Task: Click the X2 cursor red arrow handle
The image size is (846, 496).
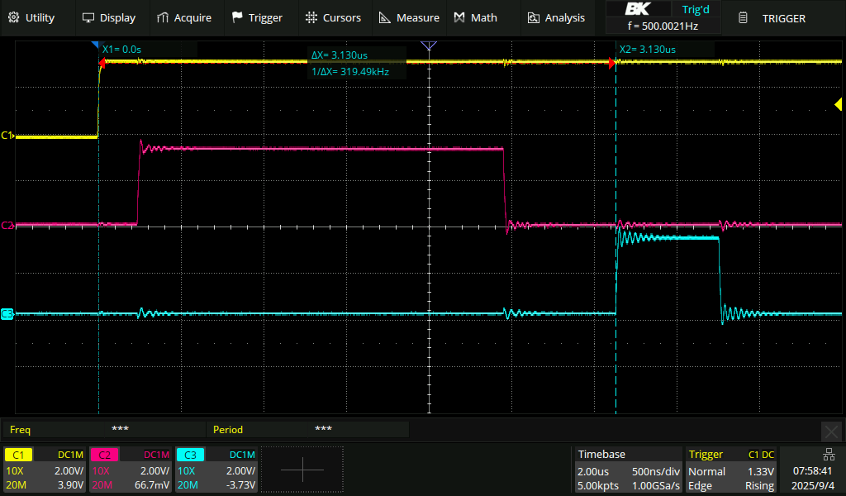Action: tap(612, 64)
